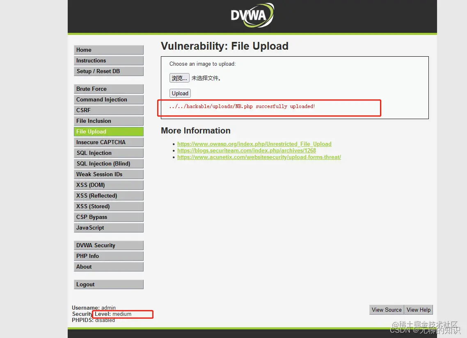Select the highlighted File Upload item
This screenshot has height=338, width=467.
click(x=109, y=131)
